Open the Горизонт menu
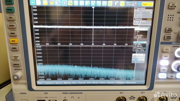The width and height of the screenshot is (180, 101). [49, 83]
